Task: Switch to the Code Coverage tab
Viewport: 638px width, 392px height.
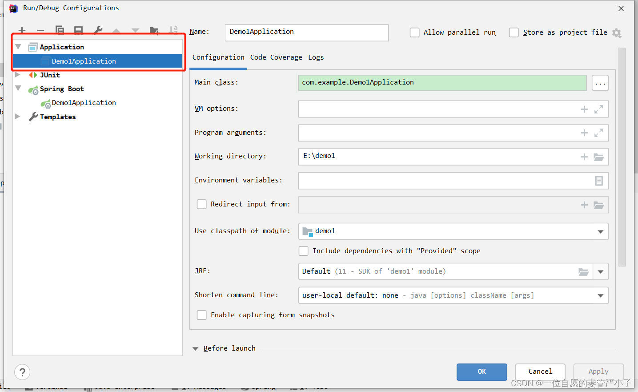Action: point(276,57)
